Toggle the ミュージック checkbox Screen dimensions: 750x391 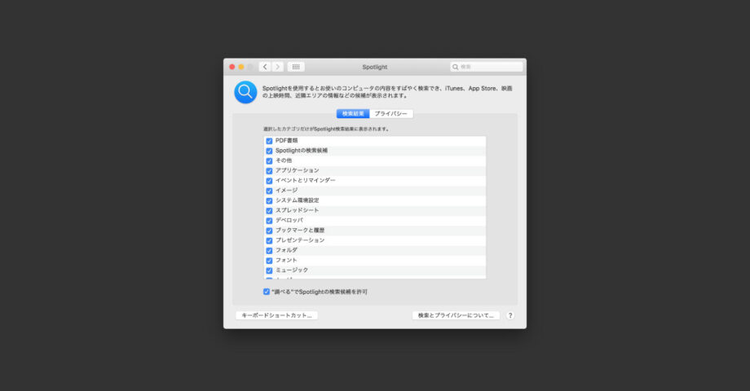click(x=269, y=270)
